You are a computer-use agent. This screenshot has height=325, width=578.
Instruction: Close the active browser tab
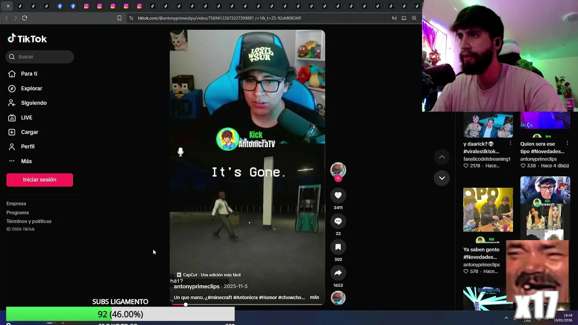8,6
